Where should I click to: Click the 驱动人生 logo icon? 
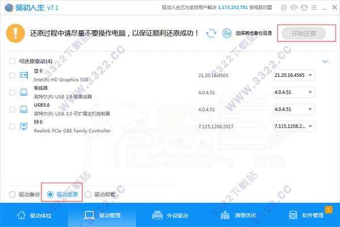[9, 7]
